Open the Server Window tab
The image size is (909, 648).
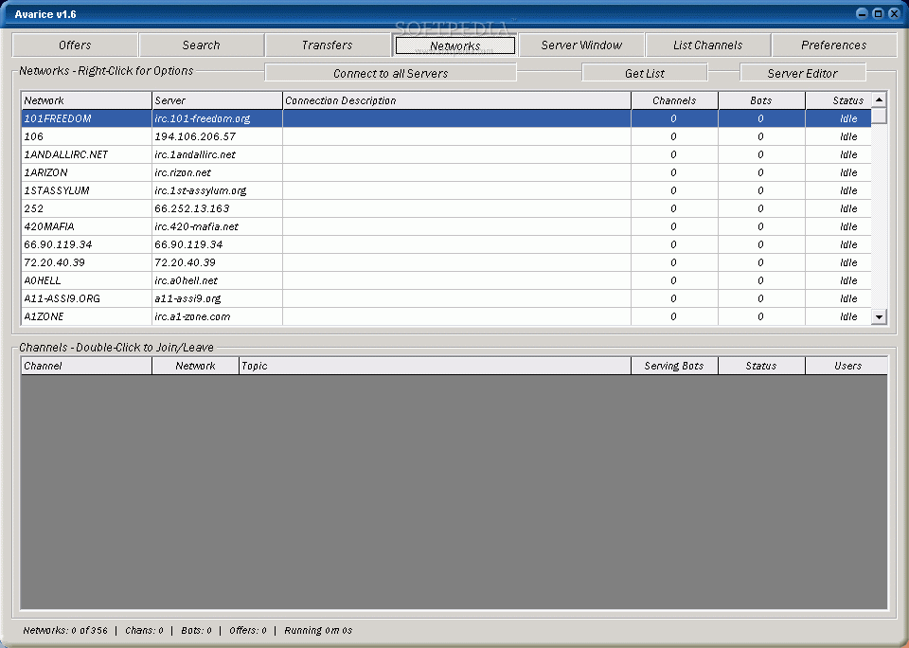pyautogui.click(x=581, y=45)
